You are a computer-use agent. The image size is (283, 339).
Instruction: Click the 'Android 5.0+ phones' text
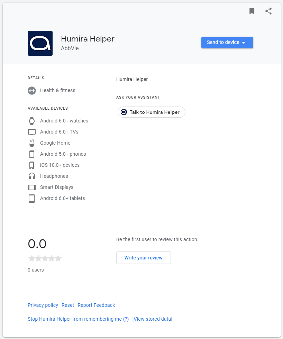click(x=63, y=154)
